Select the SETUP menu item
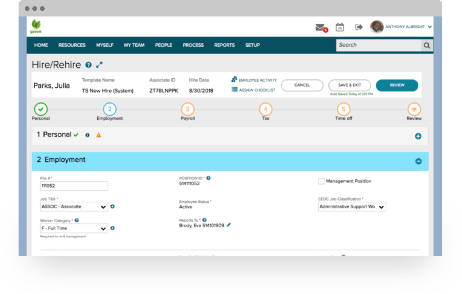 tap(253, 45)
